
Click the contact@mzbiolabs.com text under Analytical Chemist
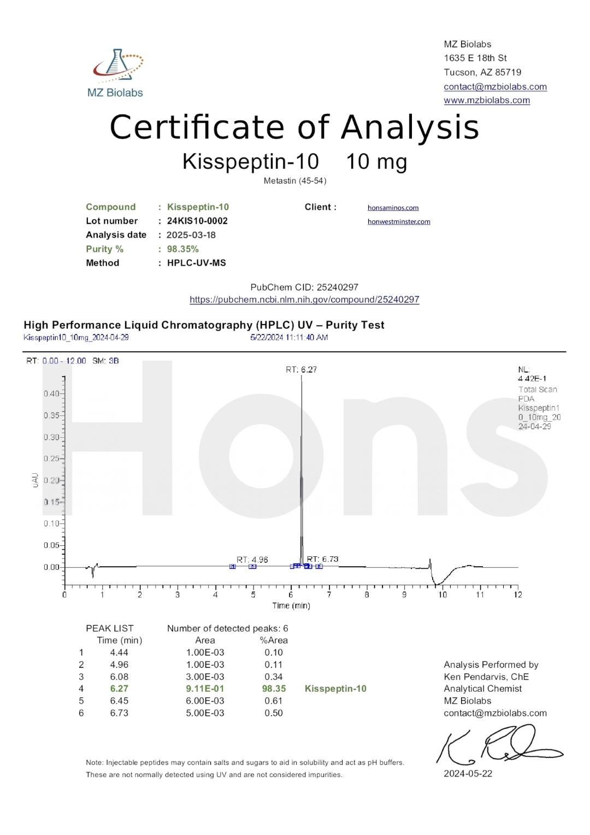[495, 713]
